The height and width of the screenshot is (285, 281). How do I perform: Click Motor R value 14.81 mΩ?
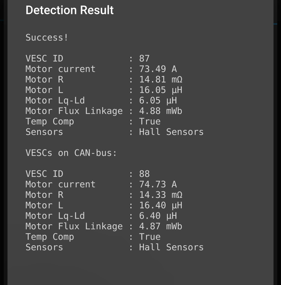pyautogui.click(x=161, y=80)
